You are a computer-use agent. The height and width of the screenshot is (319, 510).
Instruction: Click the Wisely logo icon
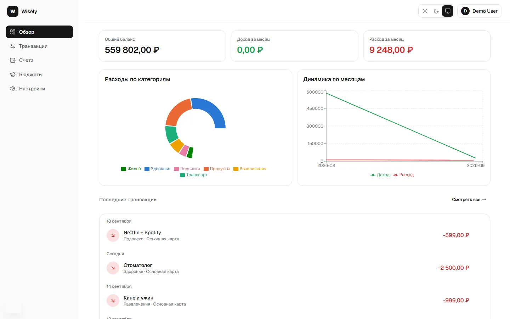click(x=13, y=11)
